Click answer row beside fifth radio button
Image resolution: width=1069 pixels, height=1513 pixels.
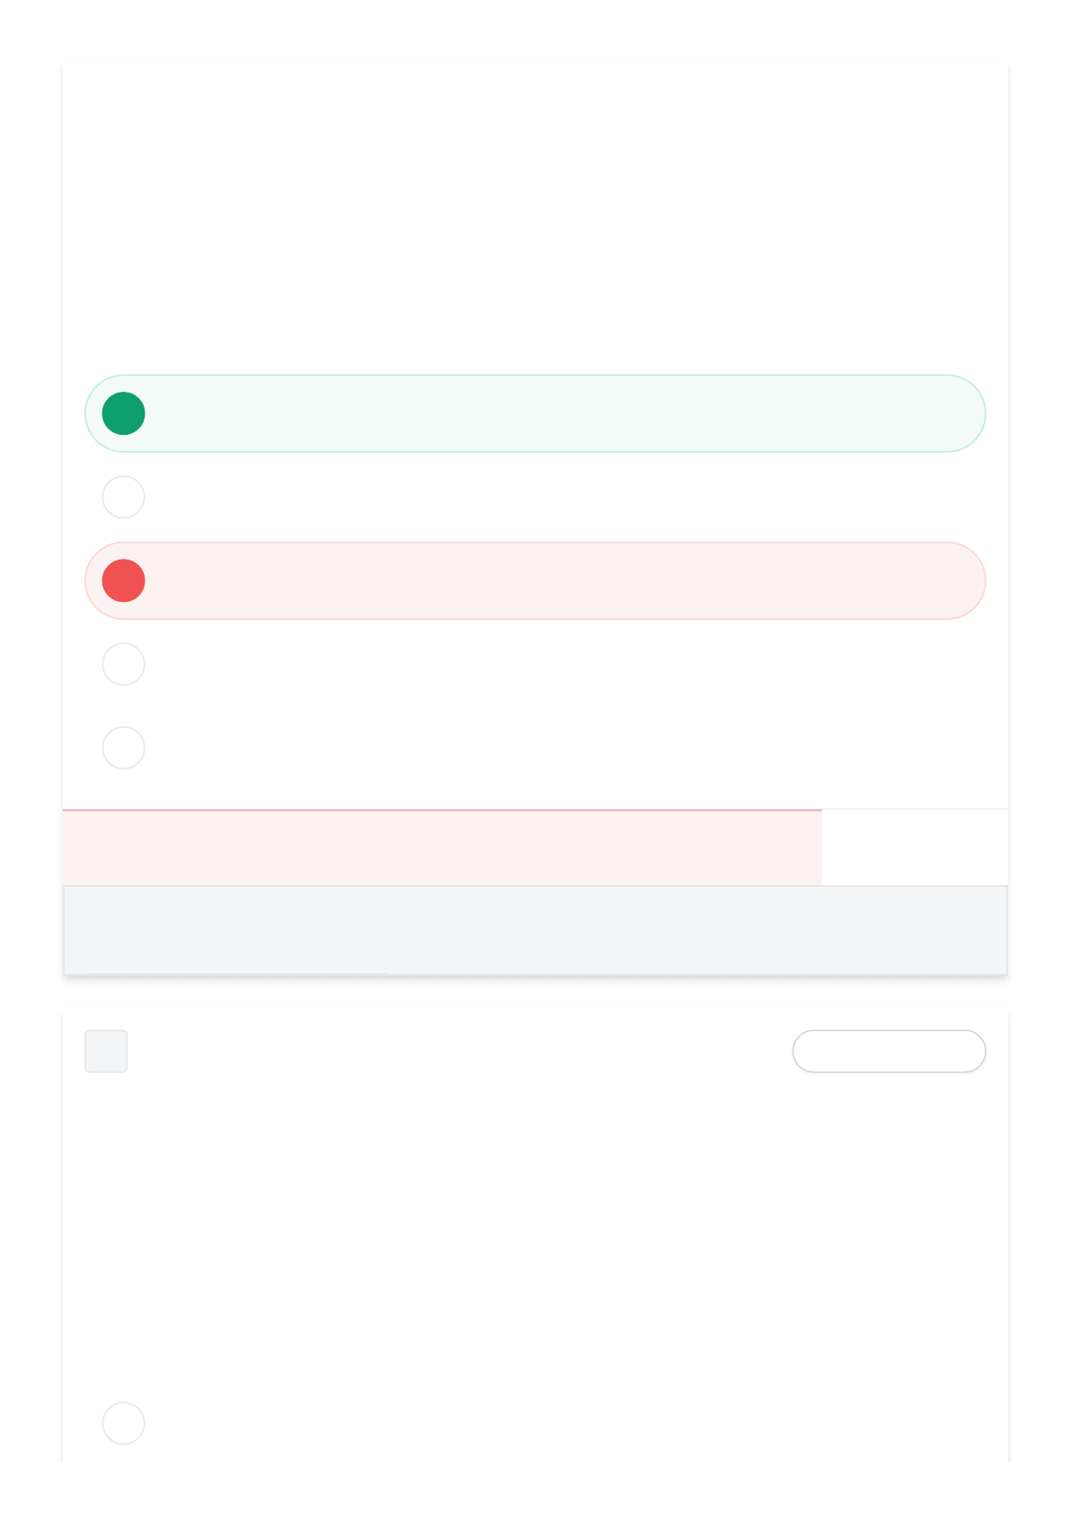click(535, 748)
